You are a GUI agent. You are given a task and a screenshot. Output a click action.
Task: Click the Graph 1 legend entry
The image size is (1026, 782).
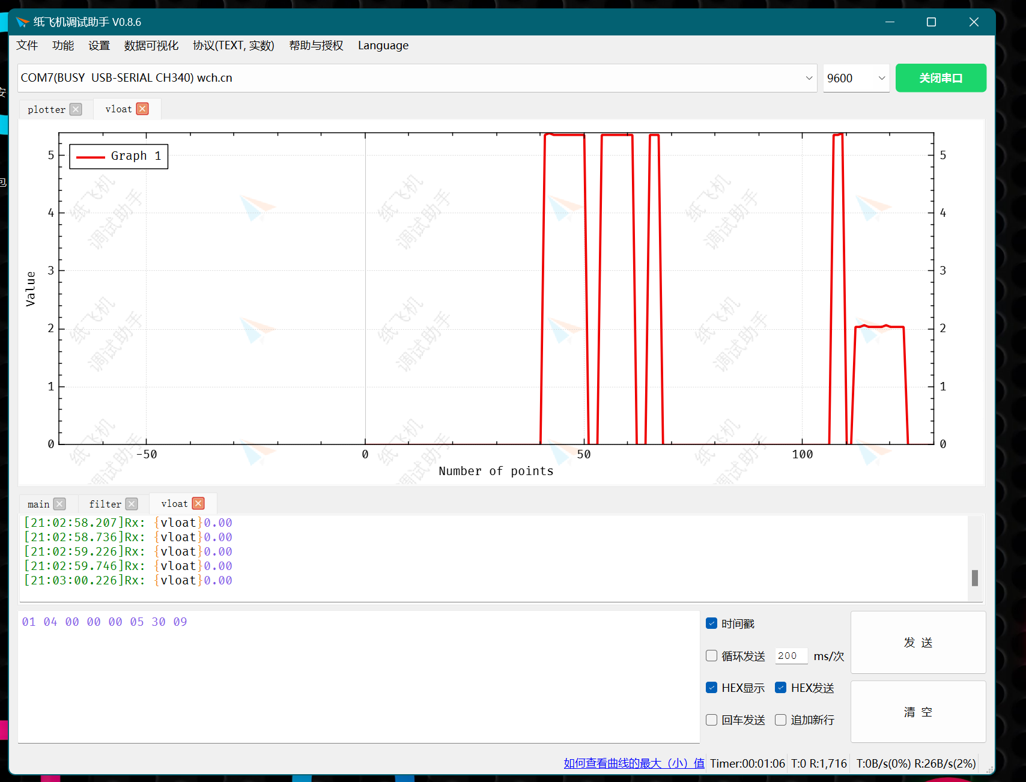click(119, 156)
